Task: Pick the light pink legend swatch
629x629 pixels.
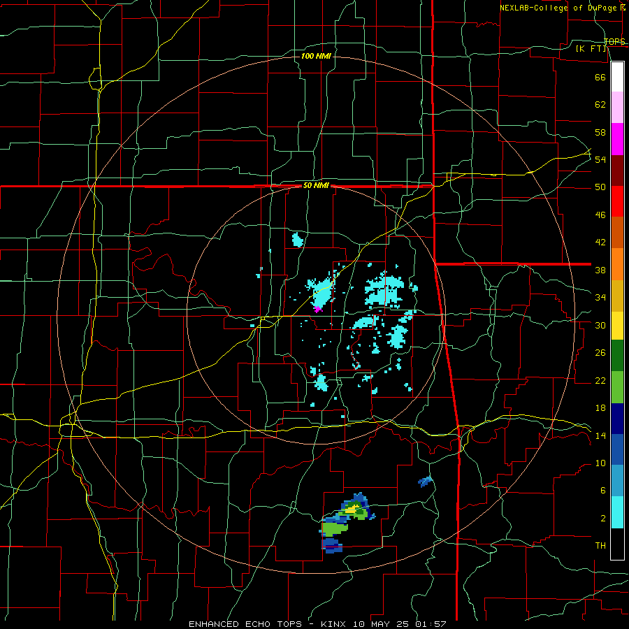Action: (x=617, y=108)
